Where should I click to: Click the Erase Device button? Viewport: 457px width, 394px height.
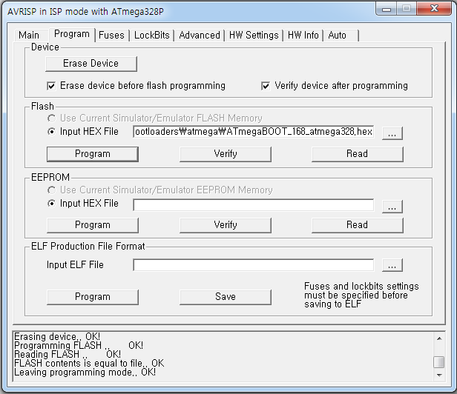tap(91, 64)
